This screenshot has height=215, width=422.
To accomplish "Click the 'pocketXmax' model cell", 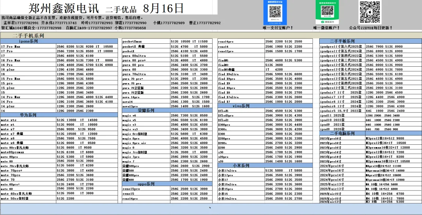I will pyautogui.click(x=146, y=41).
